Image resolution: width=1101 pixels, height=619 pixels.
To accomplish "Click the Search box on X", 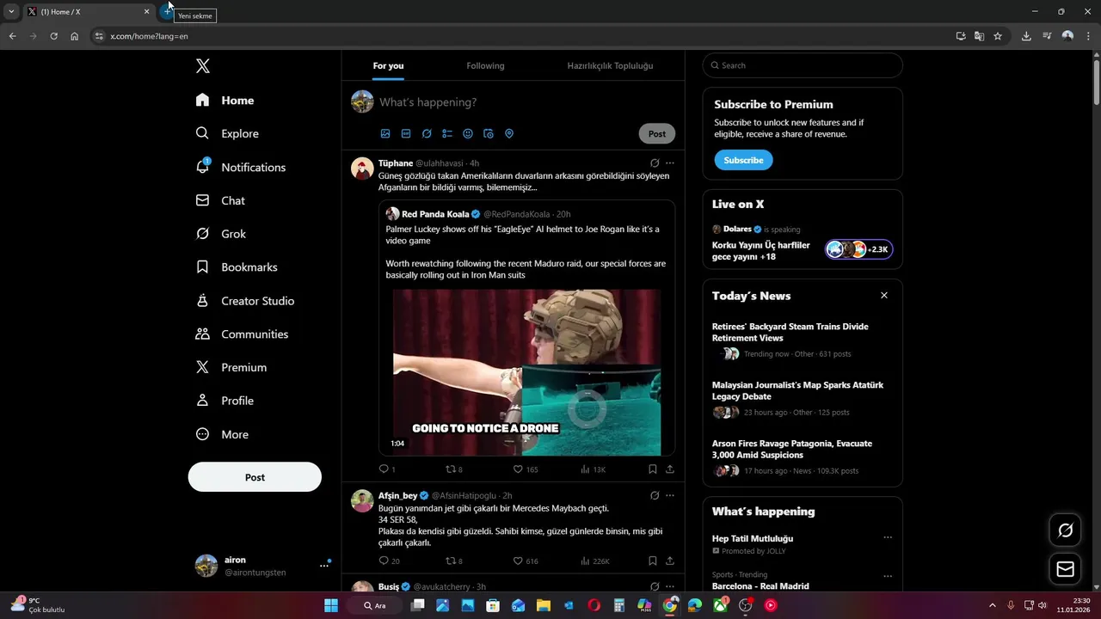I will 802,65.
